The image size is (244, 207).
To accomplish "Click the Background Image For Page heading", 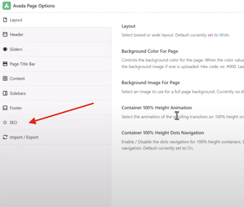I will (x=151, y=83).
